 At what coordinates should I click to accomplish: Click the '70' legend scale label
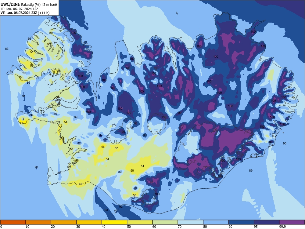coord(180,227)
